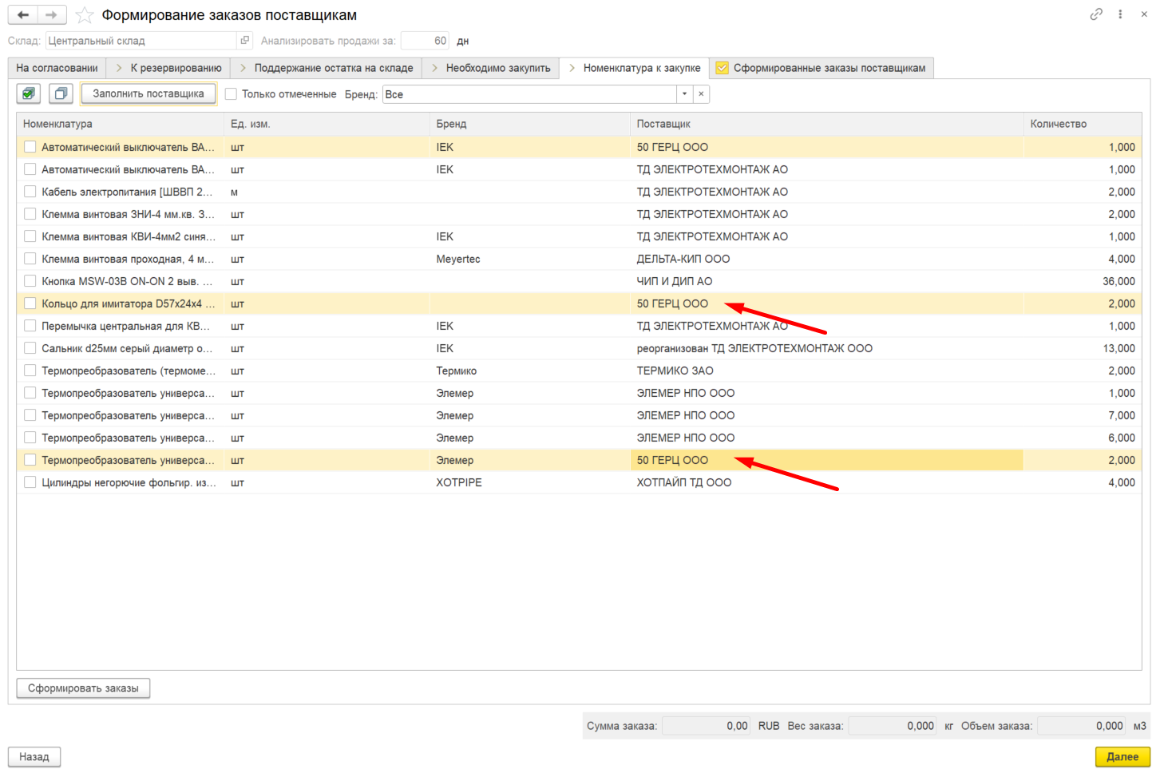The image size is (1164, 773).
Task: Select Meyertec brand cell
Action: coord(530,259)
